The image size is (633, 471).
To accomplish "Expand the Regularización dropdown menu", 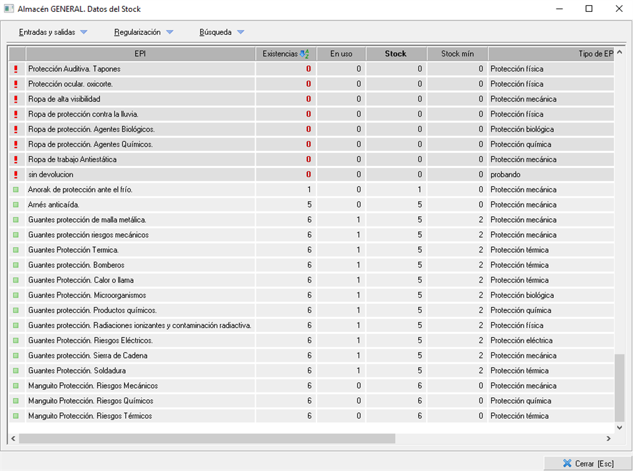I will (x=143, y=32).
